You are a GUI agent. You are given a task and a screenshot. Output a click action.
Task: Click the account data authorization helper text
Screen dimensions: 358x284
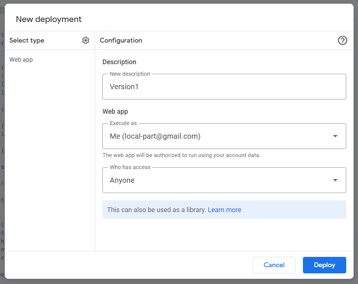tap(181, 155)
